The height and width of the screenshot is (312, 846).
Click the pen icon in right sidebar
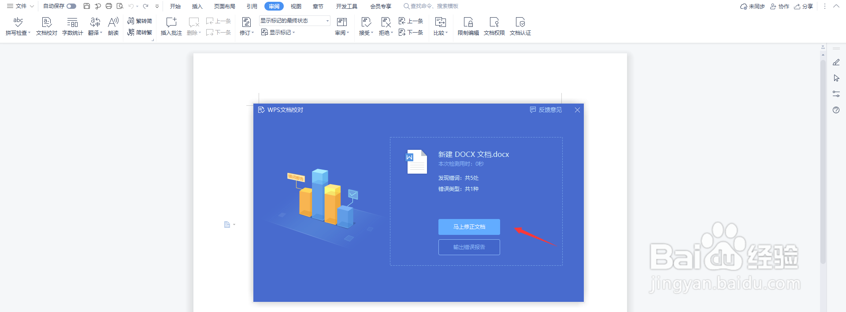tap(836, 63)
